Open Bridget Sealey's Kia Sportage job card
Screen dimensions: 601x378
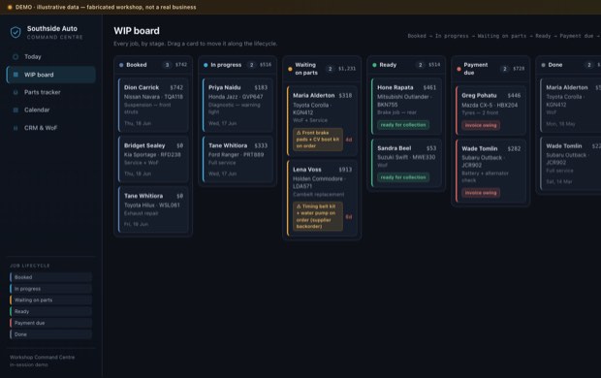(153, 159)
